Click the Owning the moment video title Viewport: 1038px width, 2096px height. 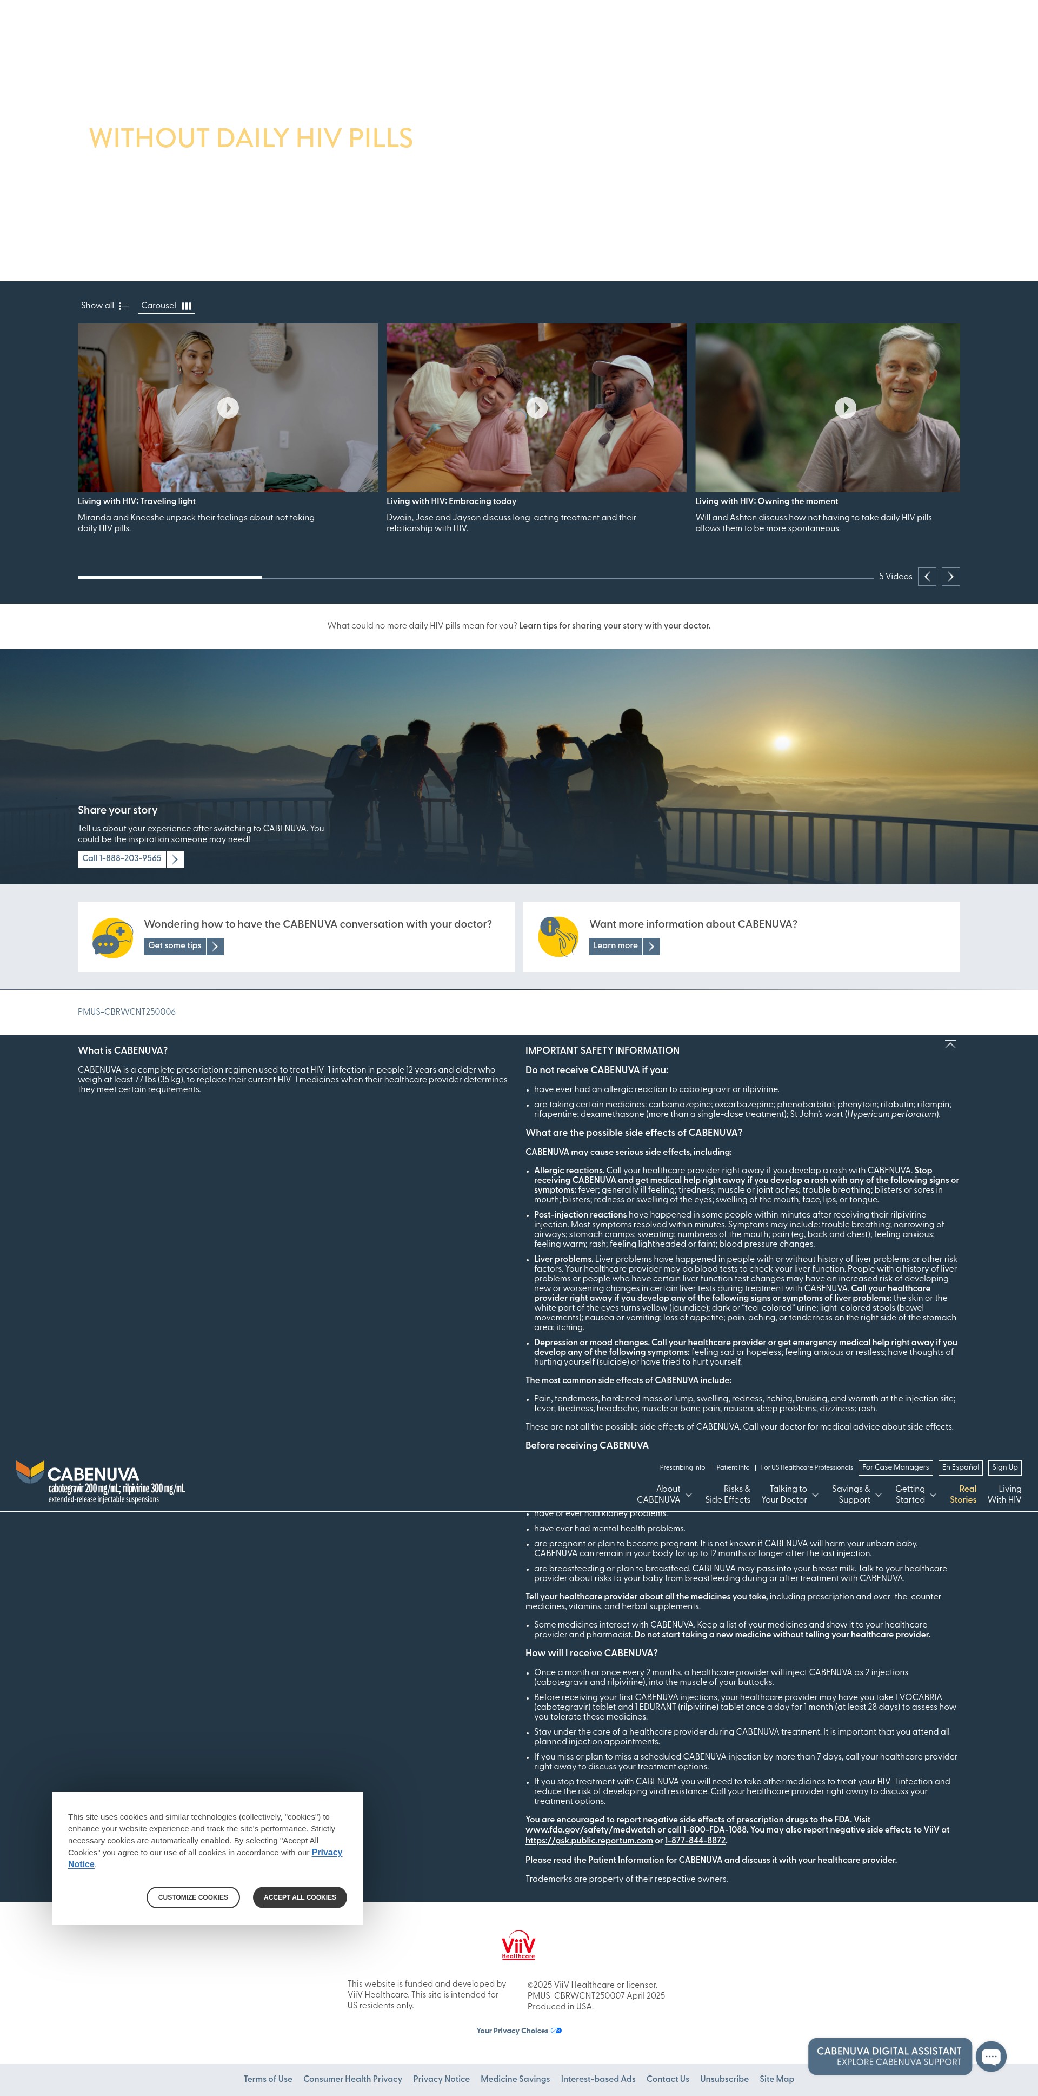pyautogui.click(x=766, y=501)
